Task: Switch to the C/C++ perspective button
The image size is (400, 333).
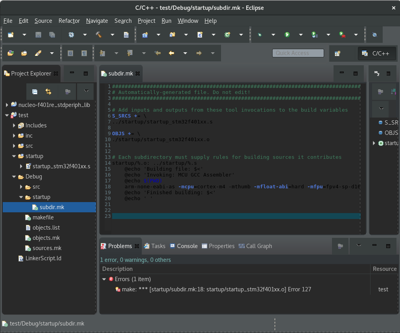Action: 376,53
